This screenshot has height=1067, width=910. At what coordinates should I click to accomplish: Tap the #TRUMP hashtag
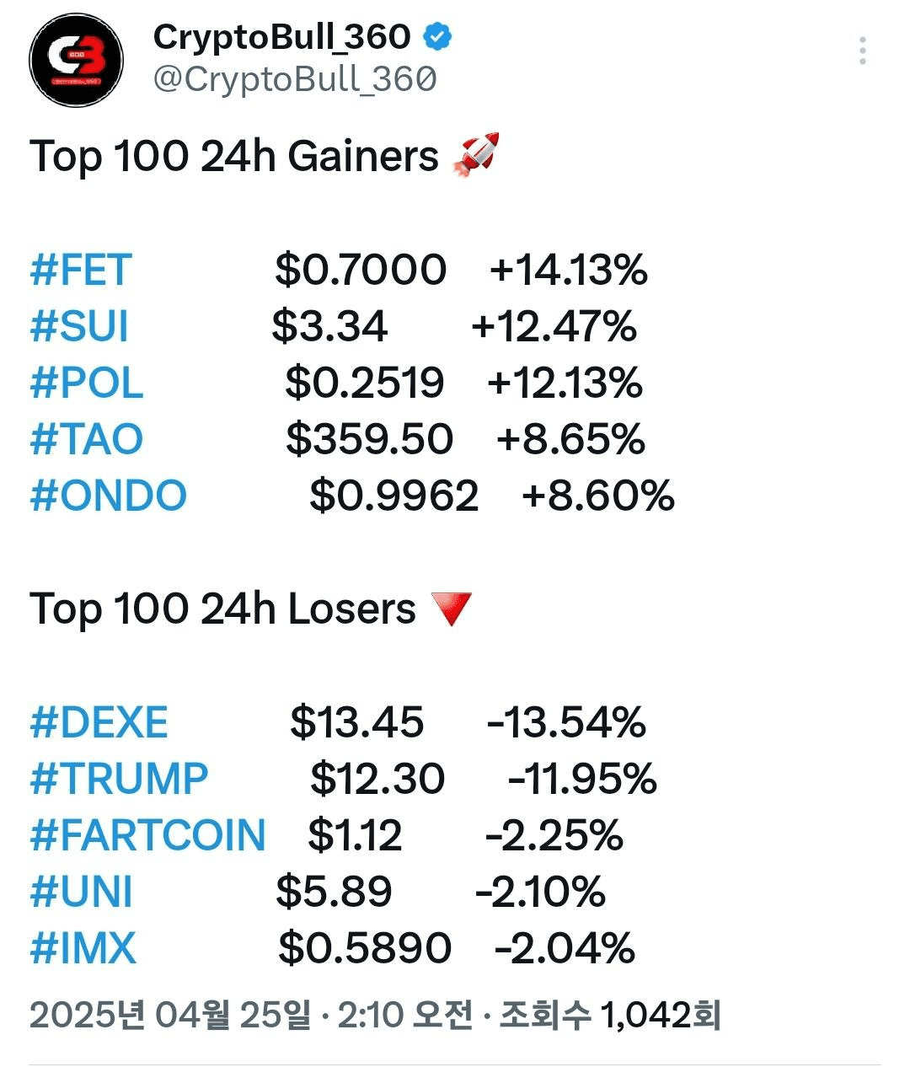pos(119,779)
